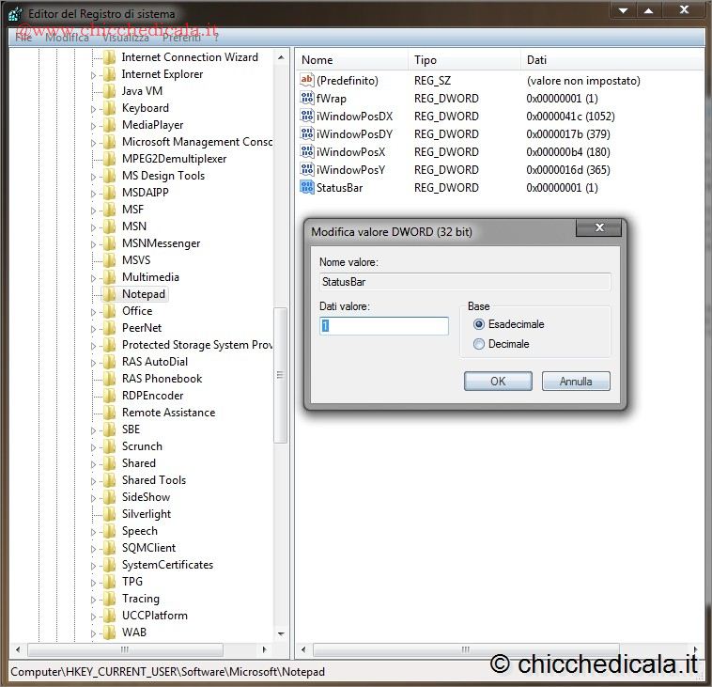Image resolution: width=712 pixels, height=687 pixels.
Task: Click the Notepad folder icon in tree
Action: tap(110, 294)
